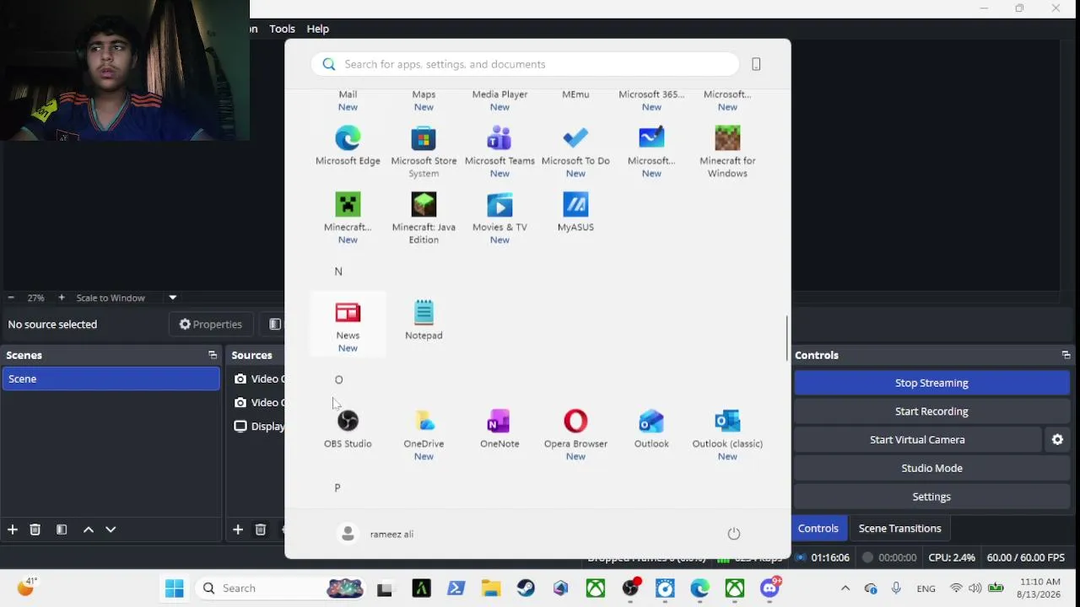The image size is (1080, 607).
Task: Switch to the Scene Transitions tab
Action: pyautogui.click(x=899, y=529)
